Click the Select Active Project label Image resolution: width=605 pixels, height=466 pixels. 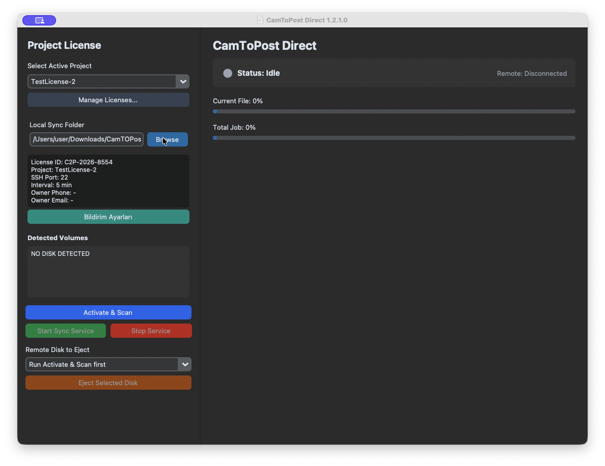coord(60,66)
